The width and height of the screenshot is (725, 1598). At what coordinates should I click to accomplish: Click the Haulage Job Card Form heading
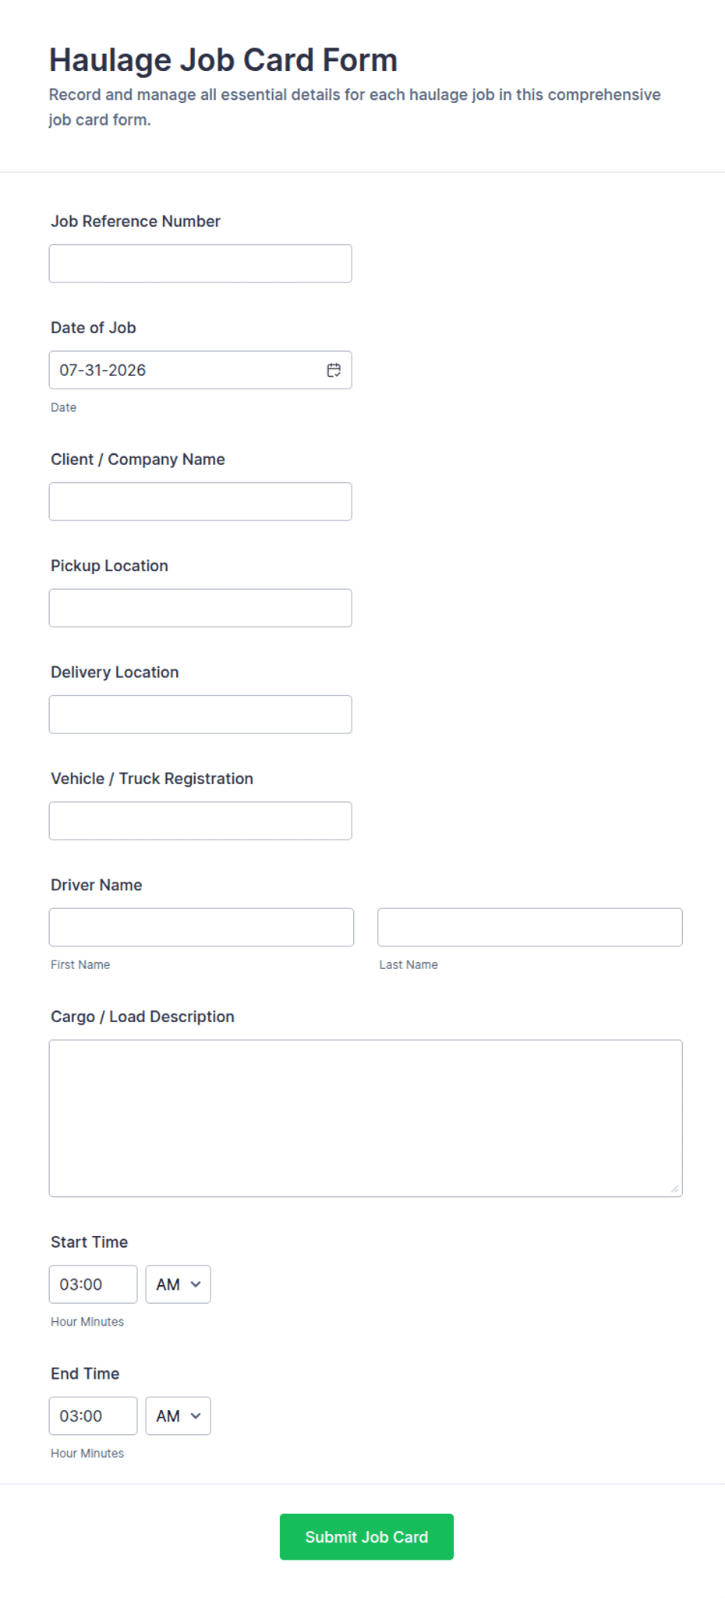tap(223, 60)
